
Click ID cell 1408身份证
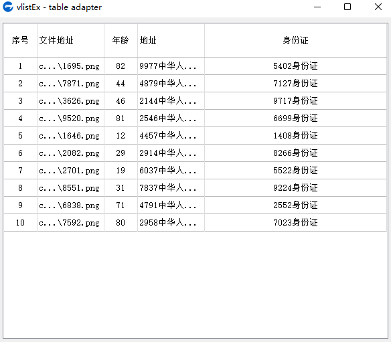[295, 136]
